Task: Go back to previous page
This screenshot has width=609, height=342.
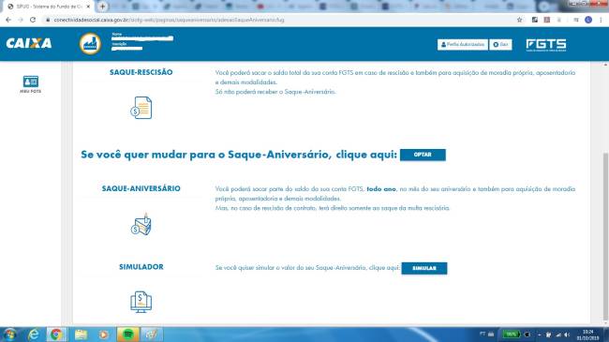Action: tap(8, 20)
